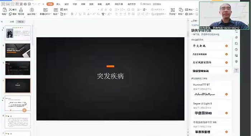
Task: Select slide 1 thumbnail with man portrait
Action: click(x=18, y=33)
